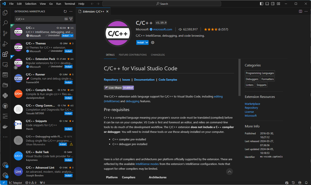Open Views and More Actions in Extensions panel
The height and width of the screenshot is (185, 311).
tap(71, 11)
